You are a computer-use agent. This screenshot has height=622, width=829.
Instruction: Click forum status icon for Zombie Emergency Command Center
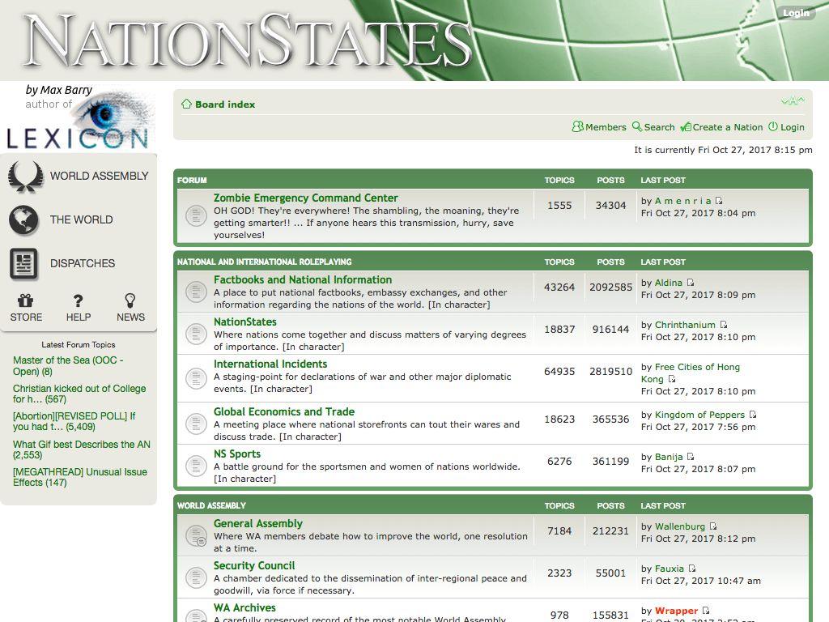click(x=196, y=215)
